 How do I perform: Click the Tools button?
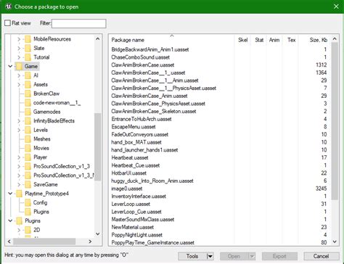pyautogui.click(x=192, y=256)
